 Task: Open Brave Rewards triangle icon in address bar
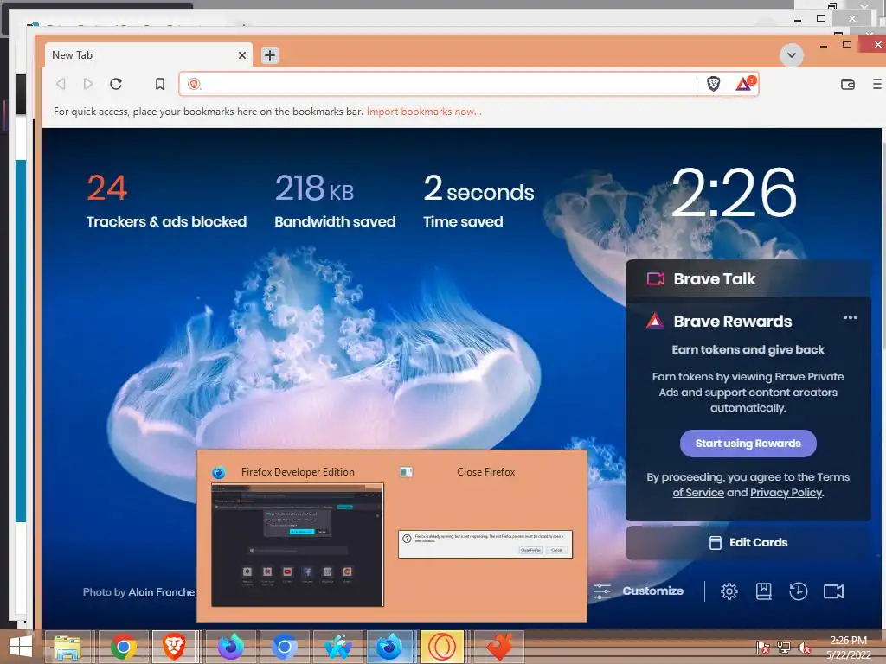[x=745, y=84]
